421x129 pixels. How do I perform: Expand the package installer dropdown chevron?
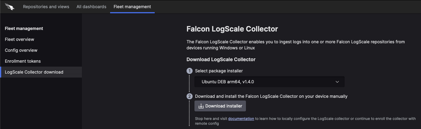tap(337, 82)
